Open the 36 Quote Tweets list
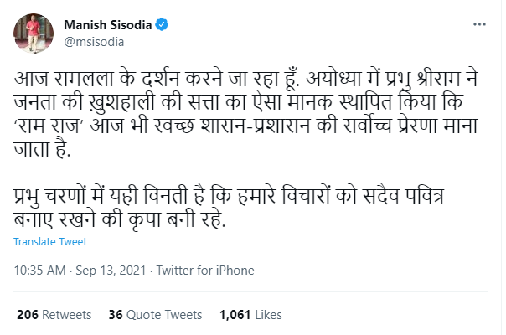Image resolution: width=506 pixels, height=335 pixels. pyautogui.click(x=155, y=315)
